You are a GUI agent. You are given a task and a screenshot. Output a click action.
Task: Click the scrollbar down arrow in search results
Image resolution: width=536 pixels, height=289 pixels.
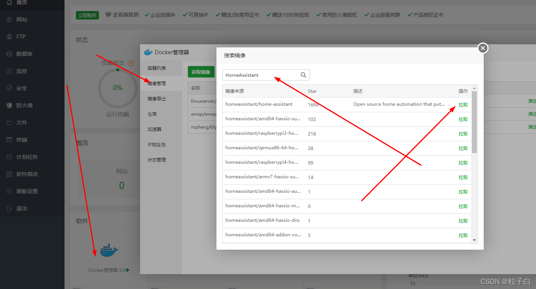(x=475, y=240)
